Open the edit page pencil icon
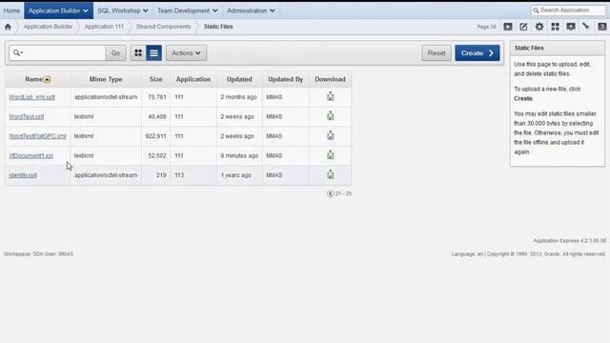 [x=523, y=27]
